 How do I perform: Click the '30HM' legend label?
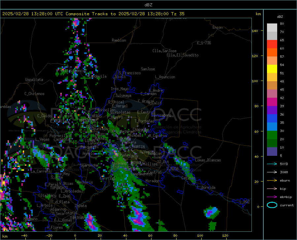(284, 172)
